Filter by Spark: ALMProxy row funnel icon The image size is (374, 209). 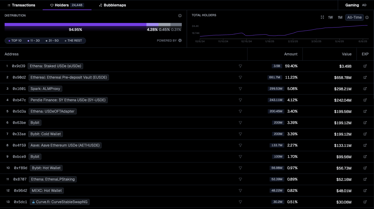pos(240,89)
